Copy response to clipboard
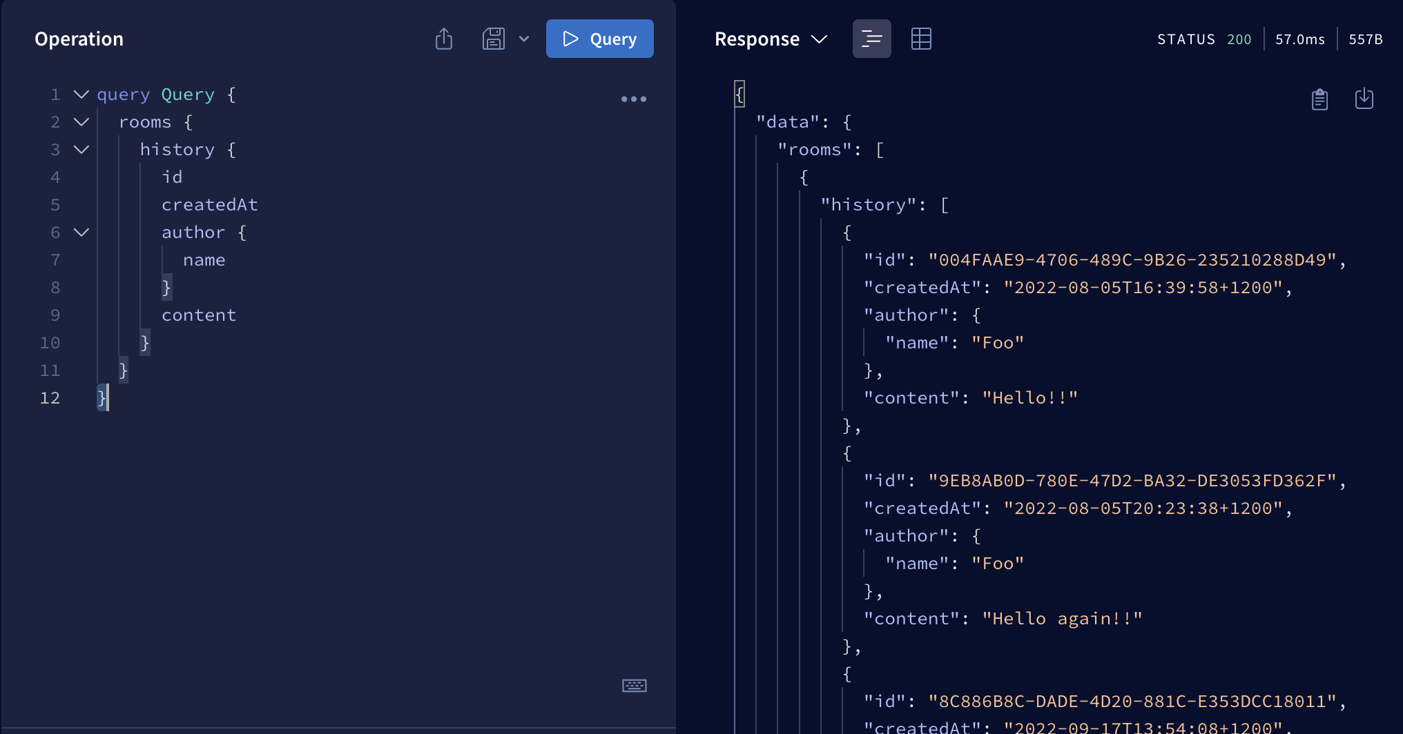Screen dimensions: 1403x734 1319,99
